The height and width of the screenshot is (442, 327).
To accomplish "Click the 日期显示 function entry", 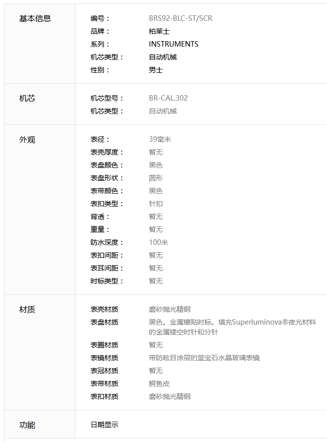I will tap(104, 425).
